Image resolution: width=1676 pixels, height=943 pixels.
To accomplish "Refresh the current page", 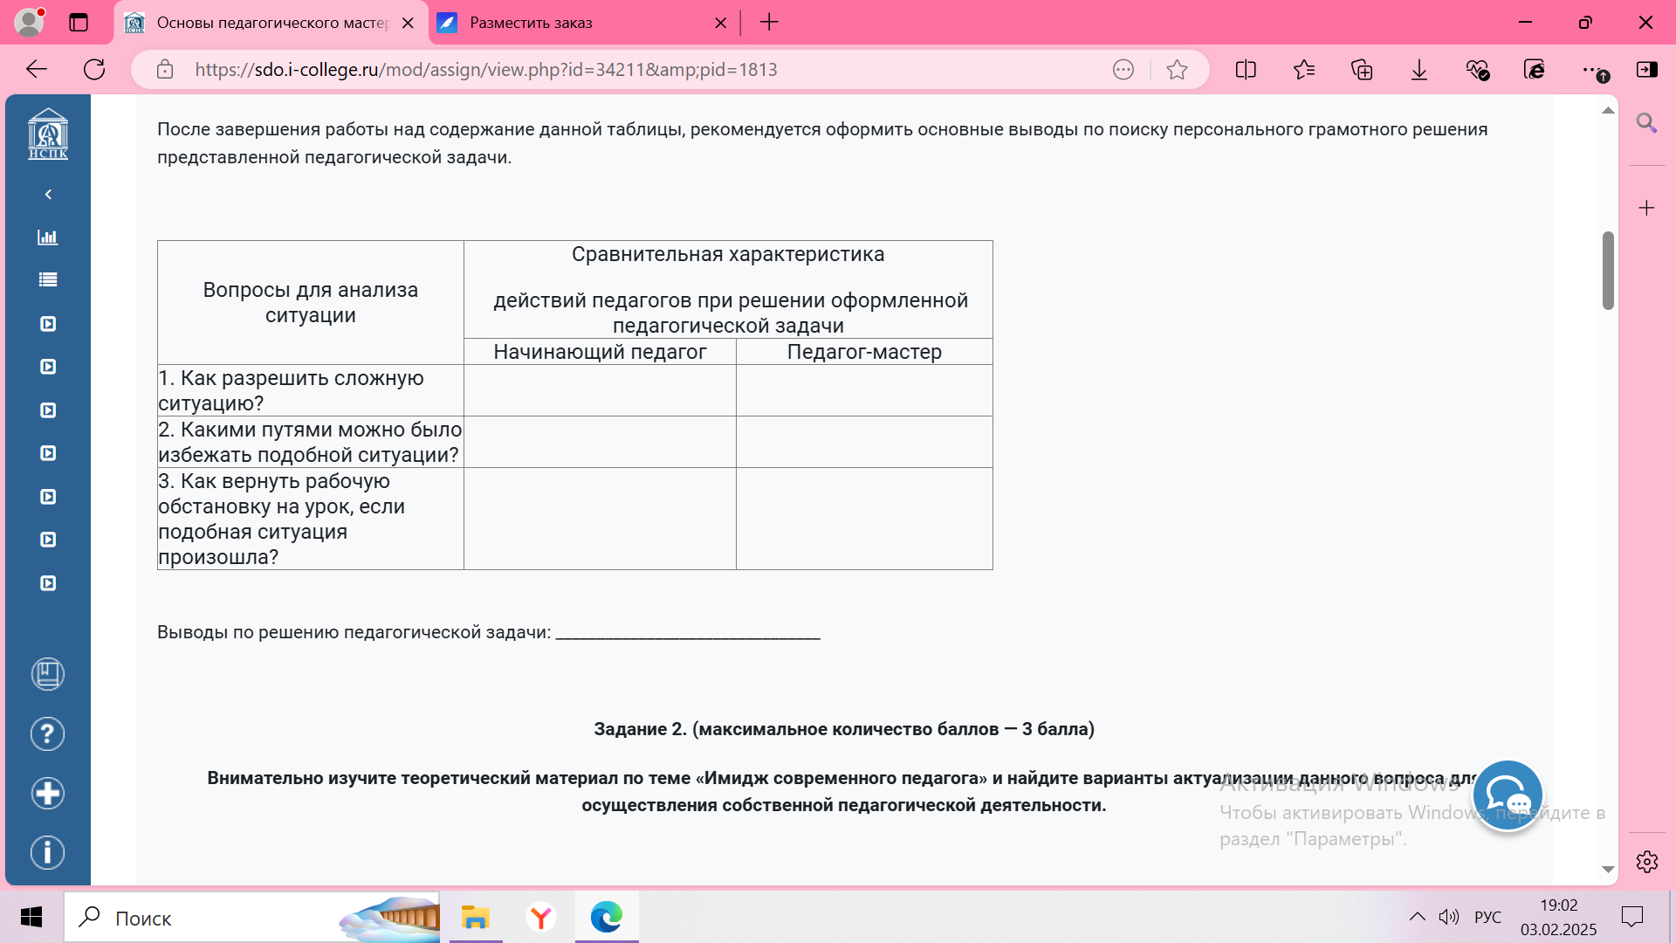I will [x=94, y=70].
